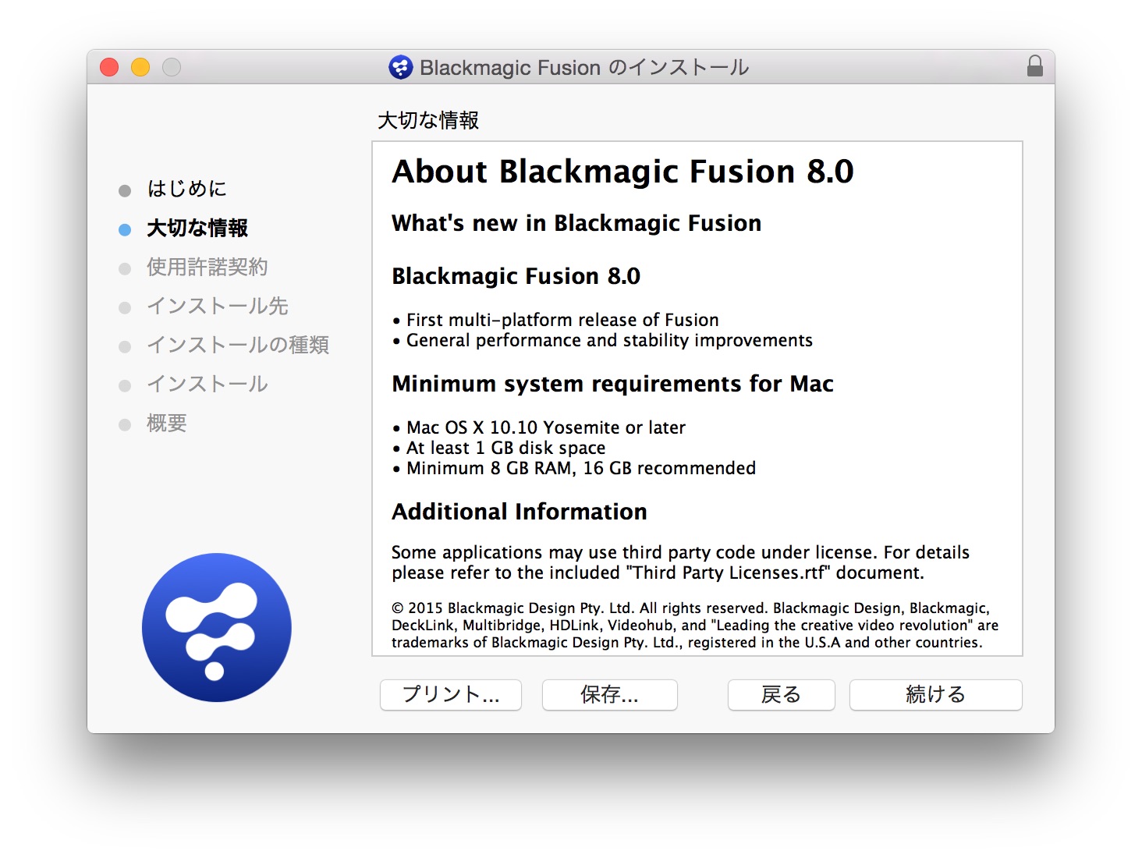Click the Blackmagic Fusion title bar icon

(400, 67)
